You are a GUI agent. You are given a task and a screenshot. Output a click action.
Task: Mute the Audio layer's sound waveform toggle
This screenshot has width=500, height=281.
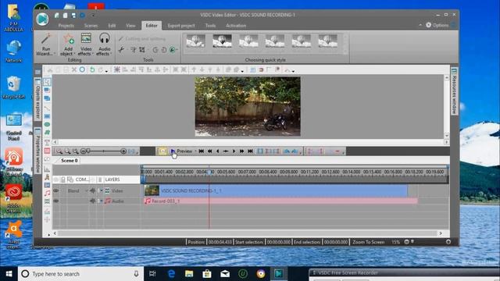click(x=92, y=201)
